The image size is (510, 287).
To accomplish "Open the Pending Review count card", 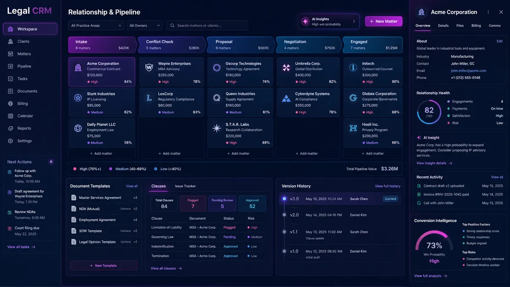I will coord(222,203).
